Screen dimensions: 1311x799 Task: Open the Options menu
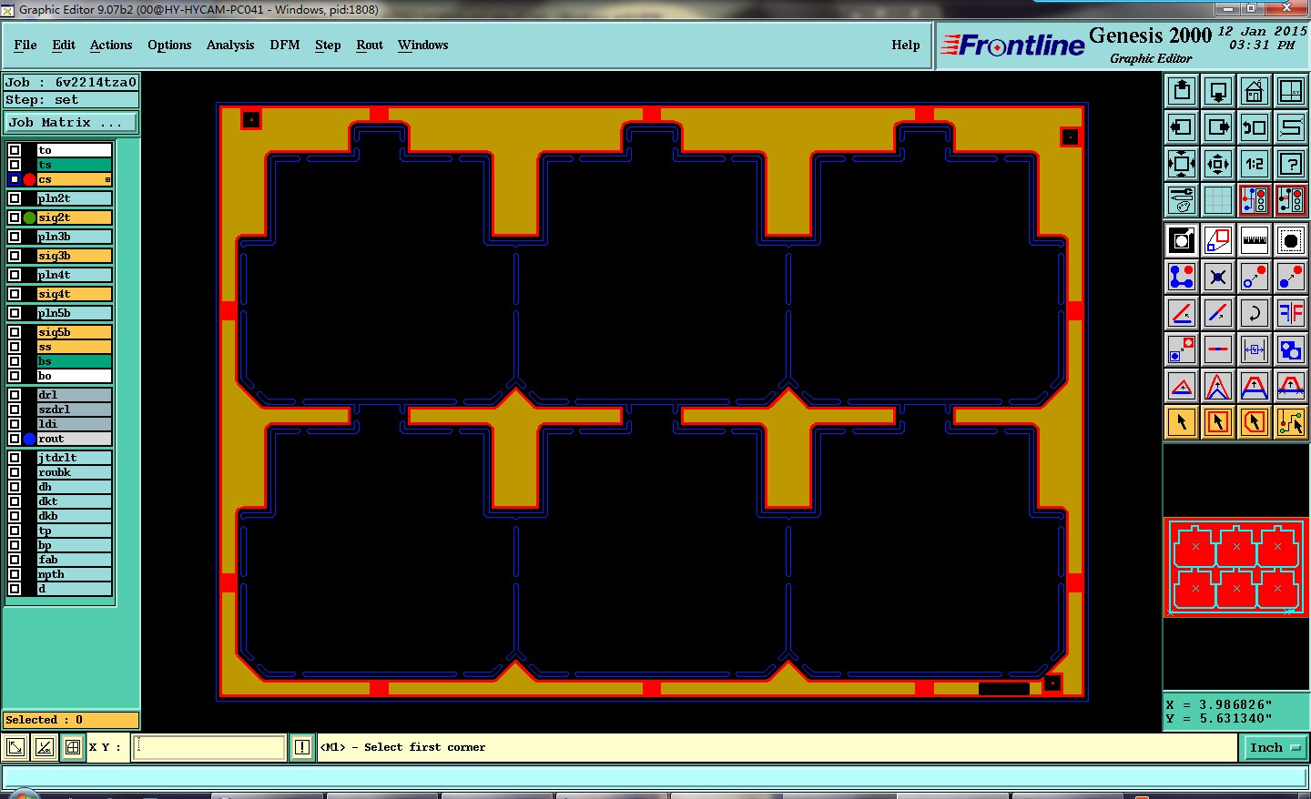169,45
